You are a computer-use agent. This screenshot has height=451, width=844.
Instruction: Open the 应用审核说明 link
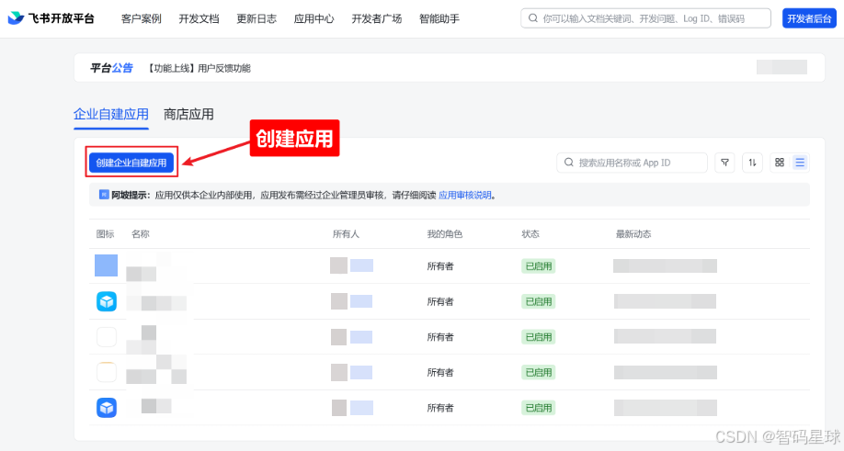[x=465, y=195]
